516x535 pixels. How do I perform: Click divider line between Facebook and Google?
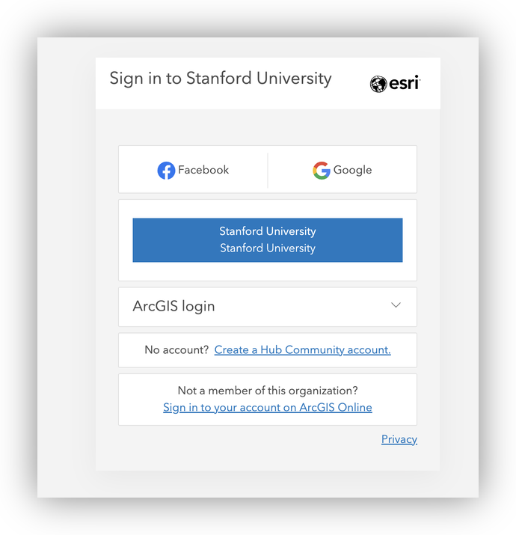(268, 170)
